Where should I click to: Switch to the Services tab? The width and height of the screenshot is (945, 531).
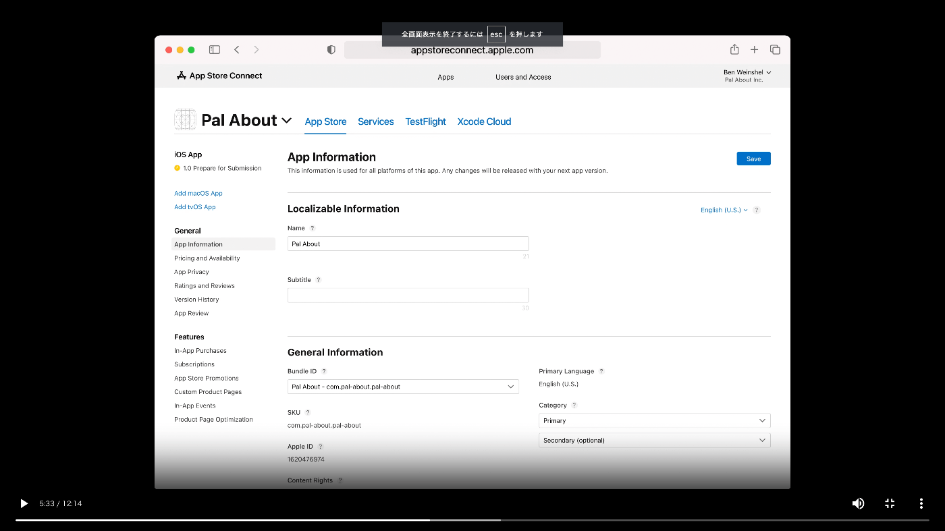point(375,121)
